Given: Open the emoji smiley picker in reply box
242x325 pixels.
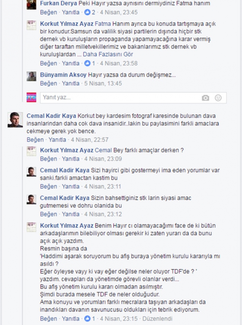Looking at the screenshot, I should [218, 98].
